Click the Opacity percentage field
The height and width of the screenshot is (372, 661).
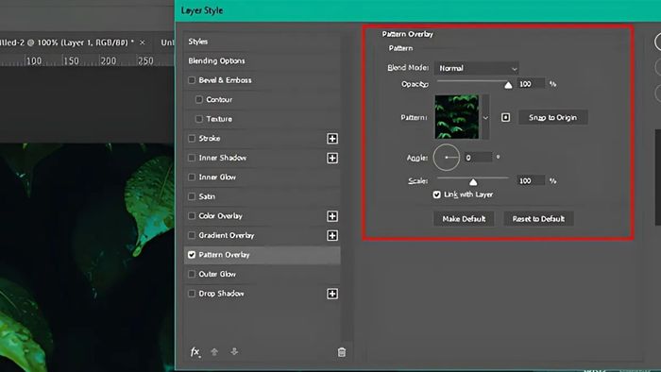coord(531,84)
